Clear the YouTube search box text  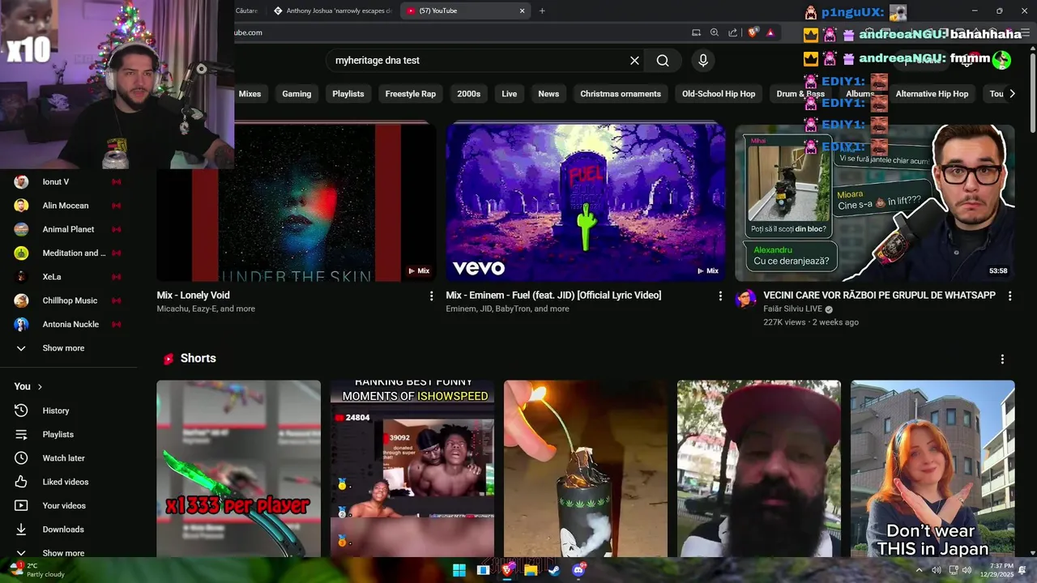tap(634, 61)
